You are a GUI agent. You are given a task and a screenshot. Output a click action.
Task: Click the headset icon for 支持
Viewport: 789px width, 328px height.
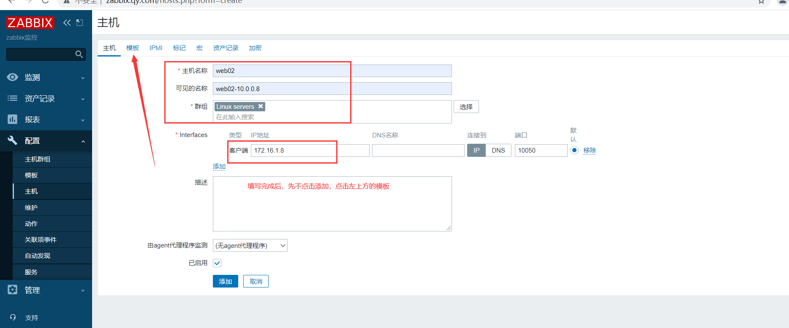(13, 317)
